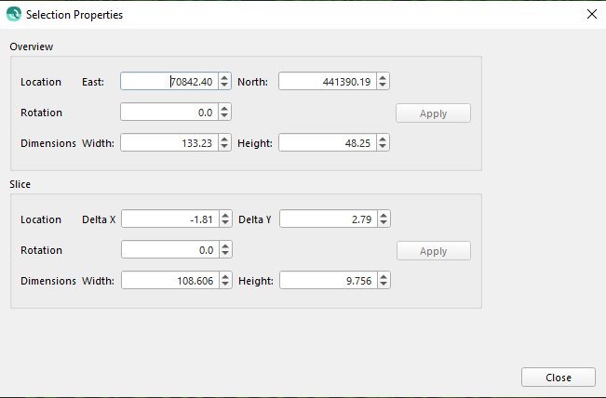Edit the Overview Width field
This screenshot has height=398, width=606.
coord(169,143)
